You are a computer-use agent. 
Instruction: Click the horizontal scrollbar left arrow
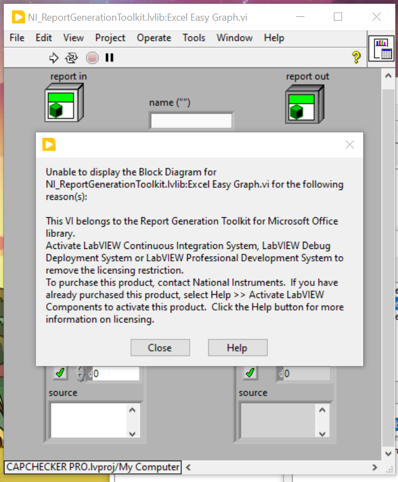pyautogui.click(x=189, y=467)
